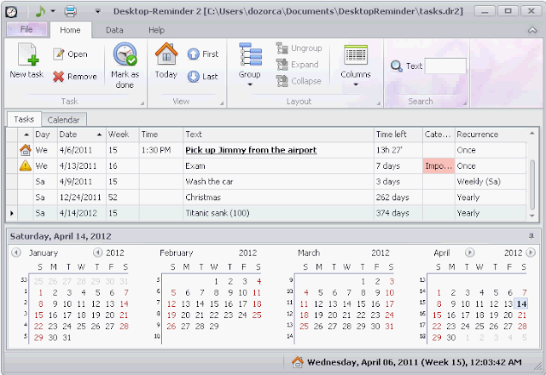The image size is (546, 375).
Task: Open the Columns dropdown
Action: click(x=356, y=65)
